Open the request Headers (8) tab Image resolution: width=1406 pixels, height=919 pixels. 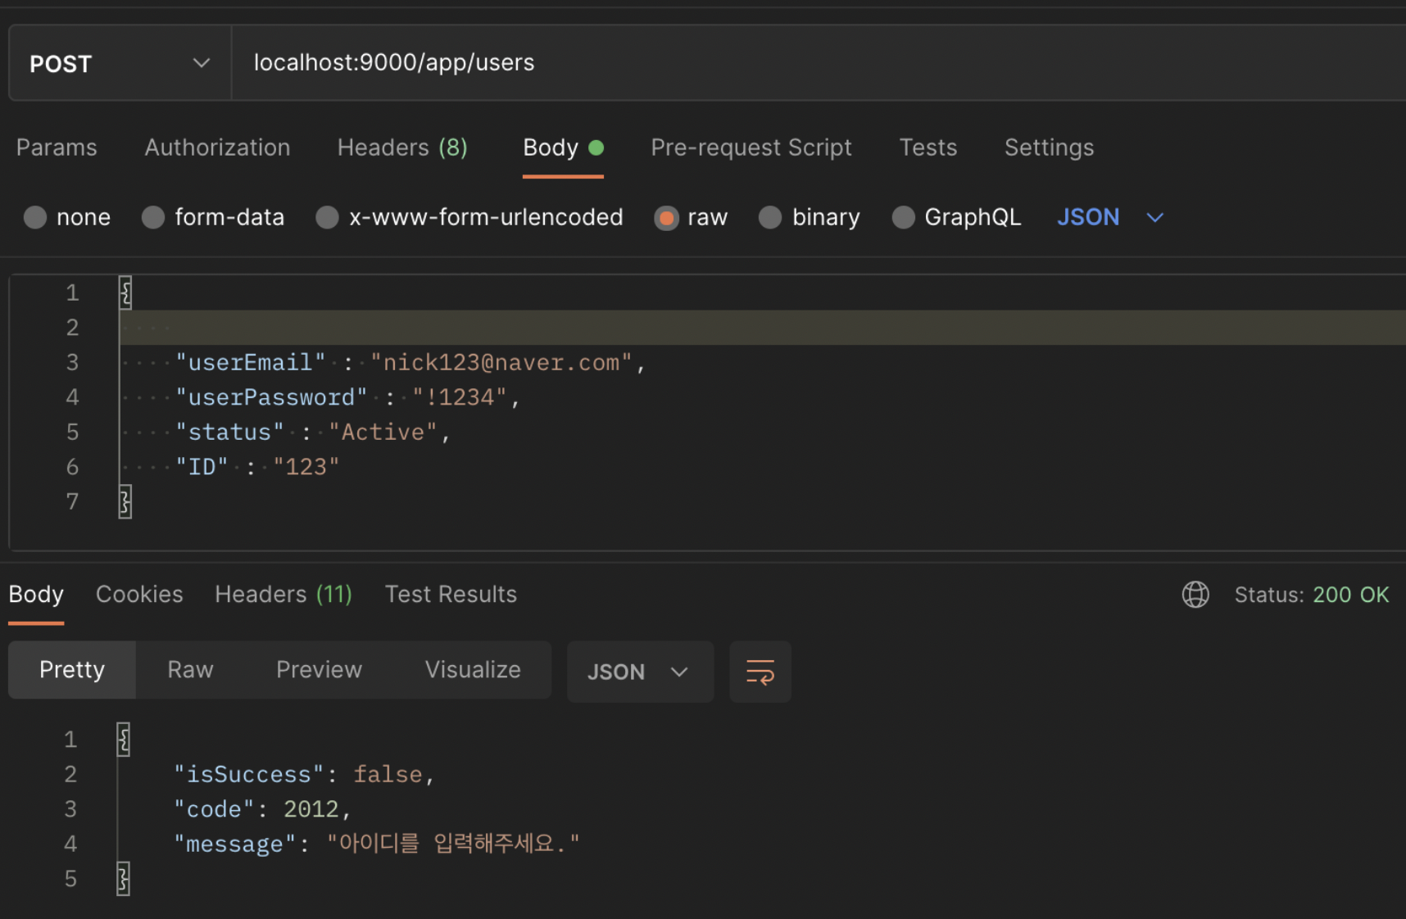pyautogui.click(x=402, y=147)
